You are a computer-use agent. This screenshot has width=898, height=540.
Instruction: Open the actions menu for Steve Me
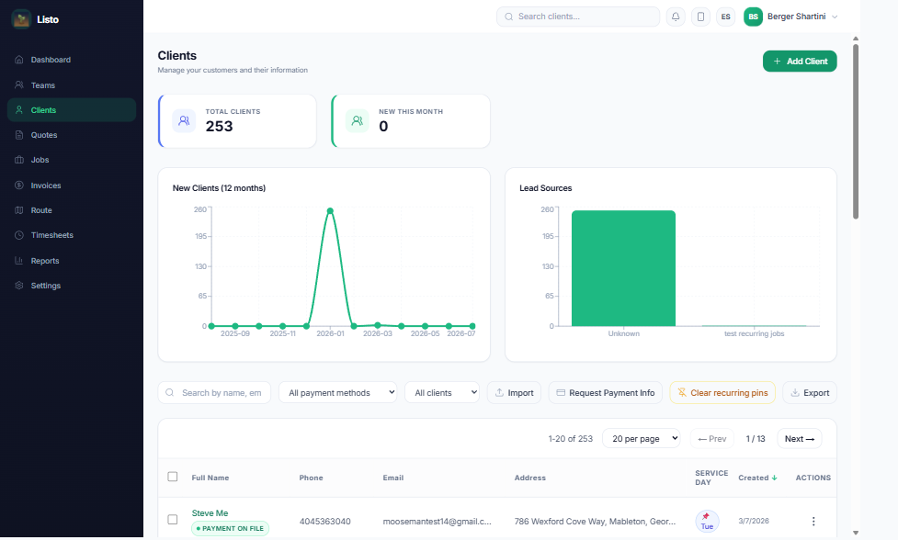(813, 521)
